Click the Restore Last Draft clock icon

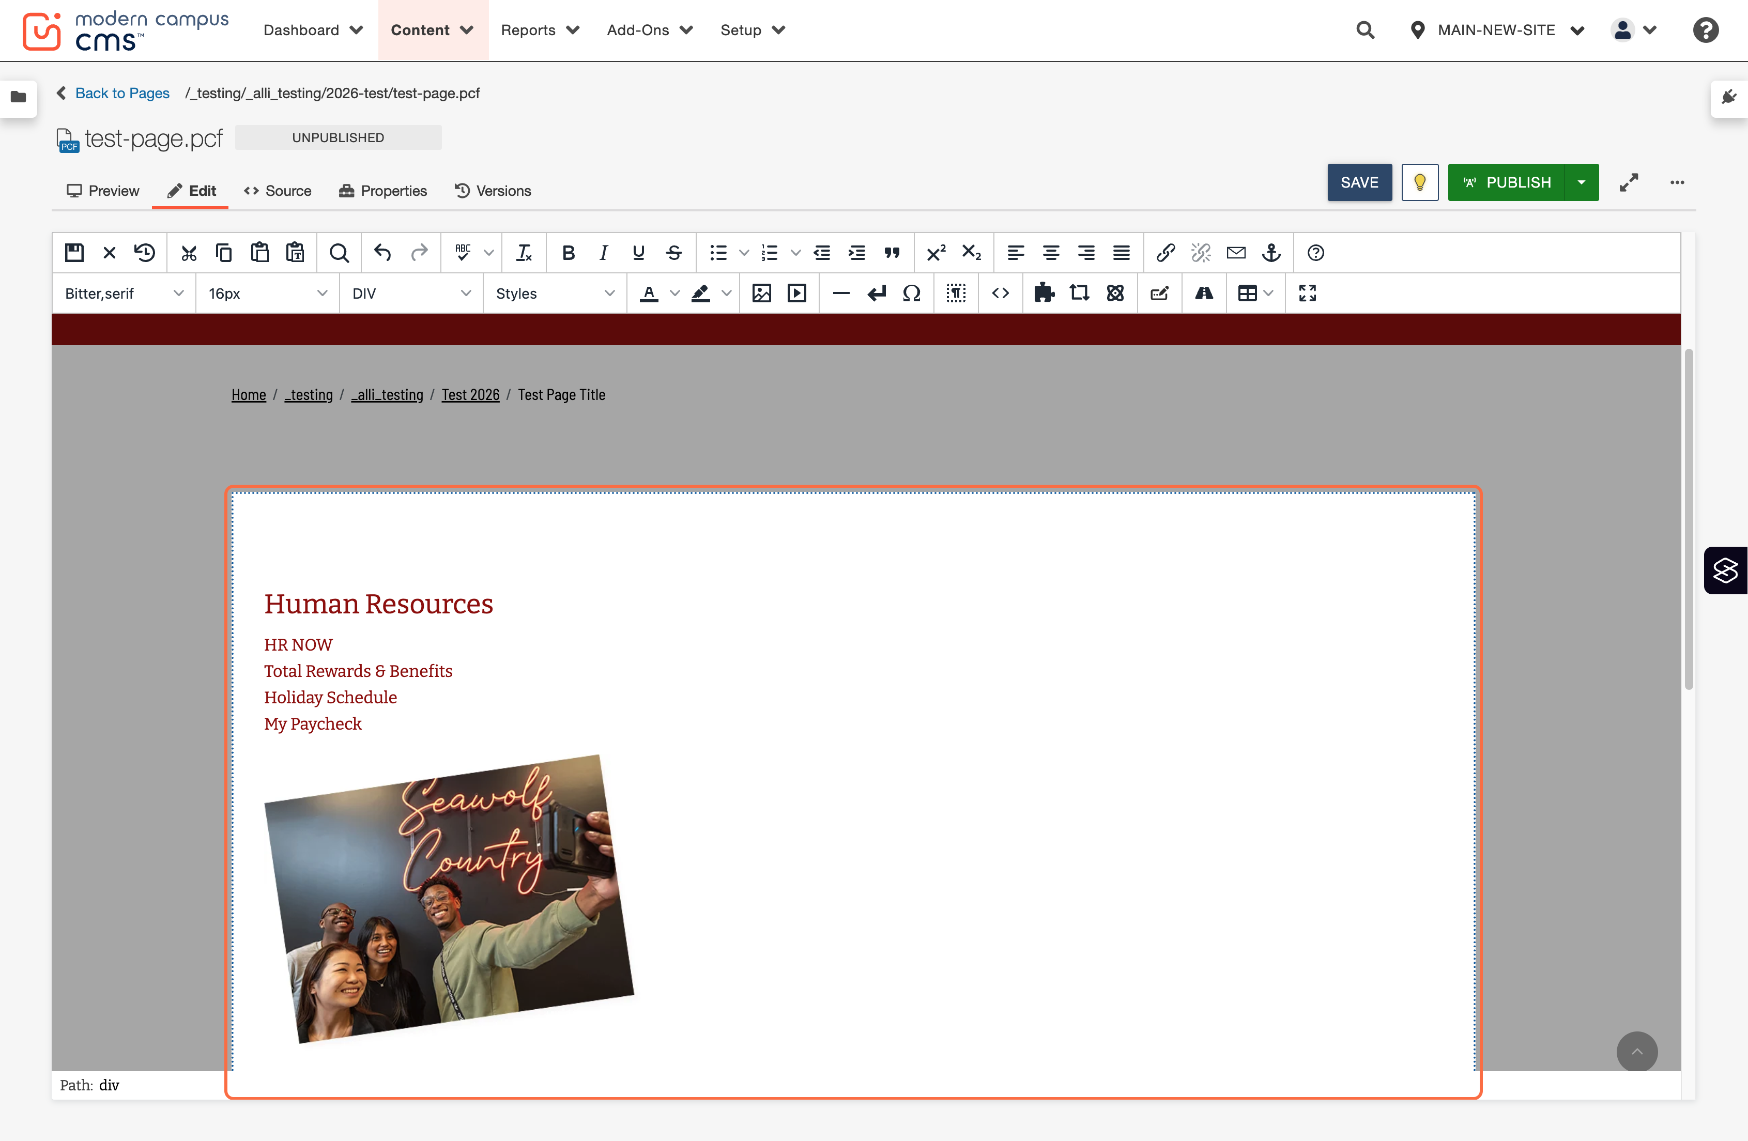pyautogui.click(x=145, y=253)
